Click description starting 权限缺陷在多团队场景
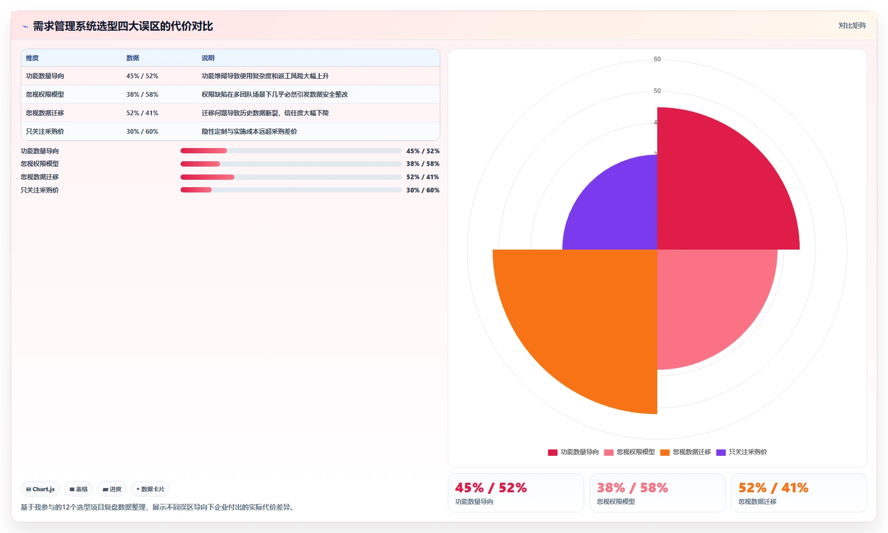The width and height of the screenshot is (888, 533). tap(275, 95)
